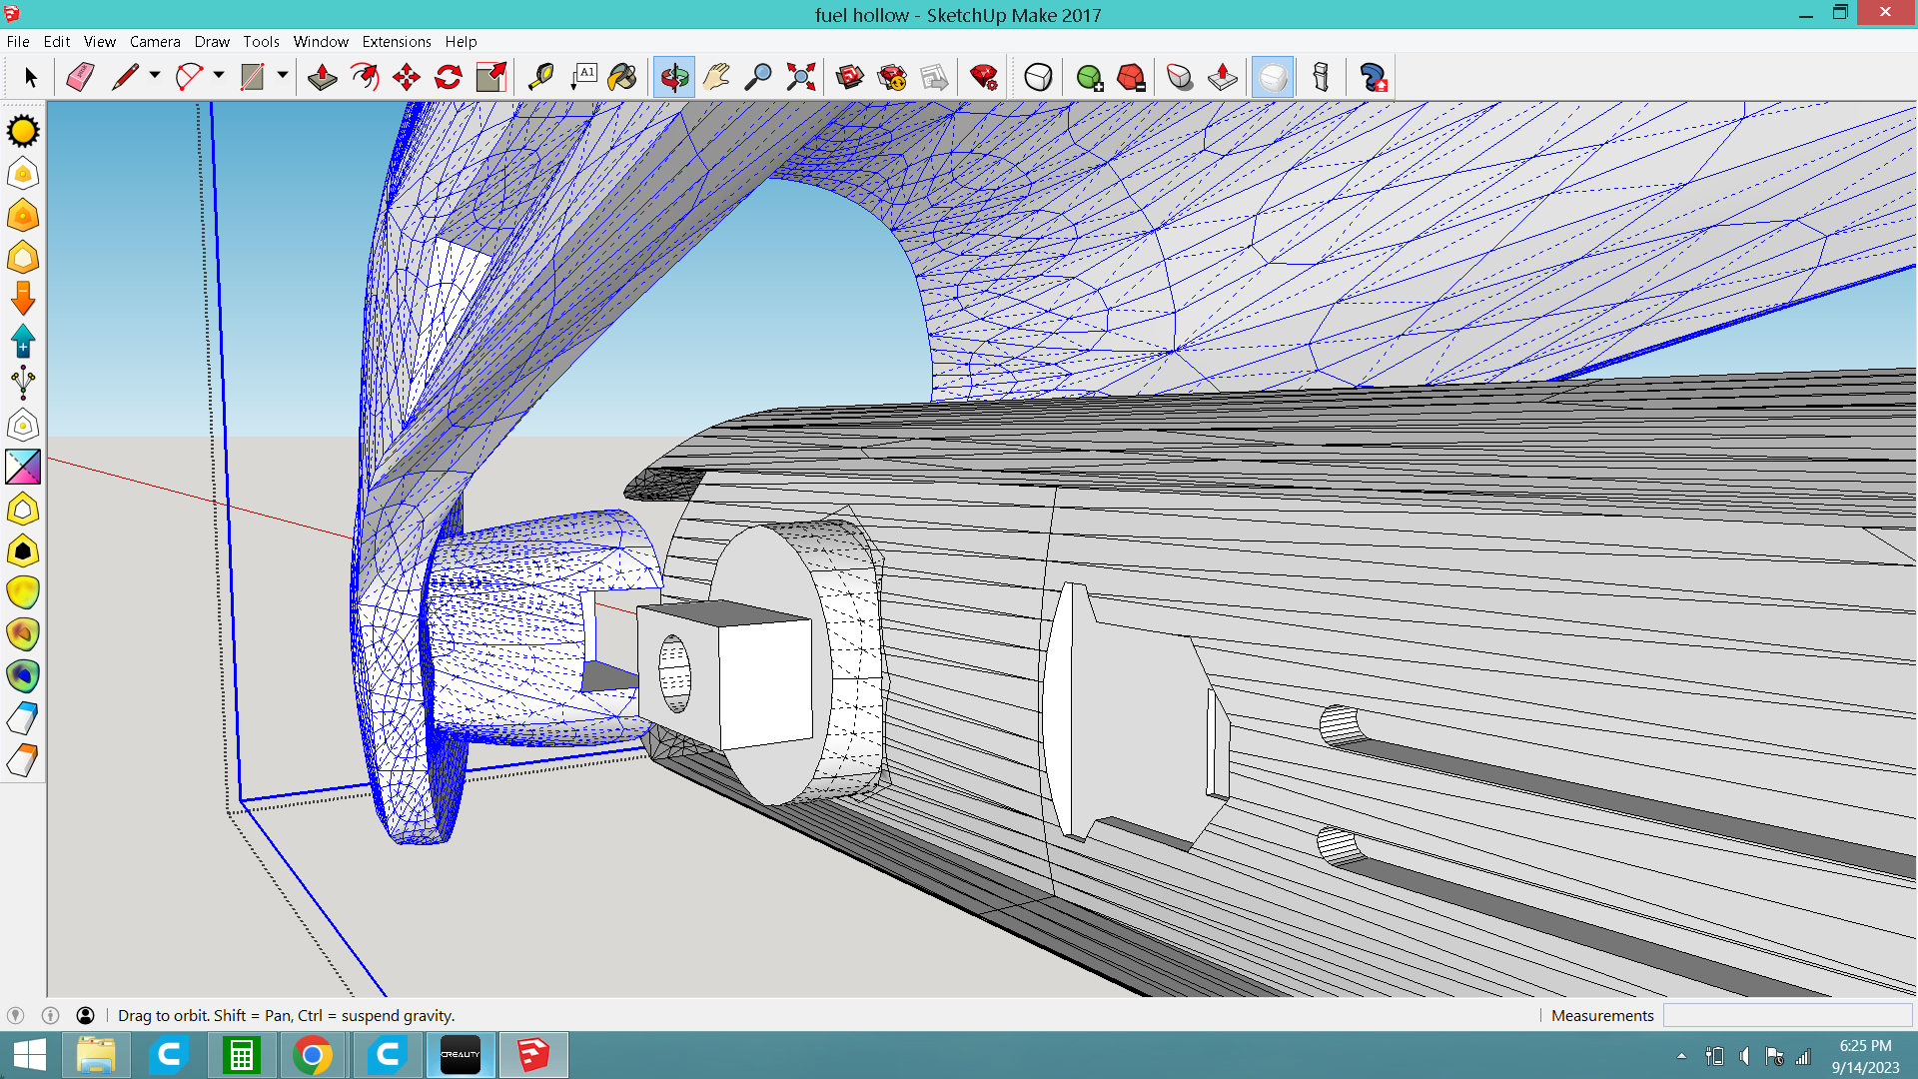
Task: Select the Paint Bucket tool
Action: tap(622, 77)
